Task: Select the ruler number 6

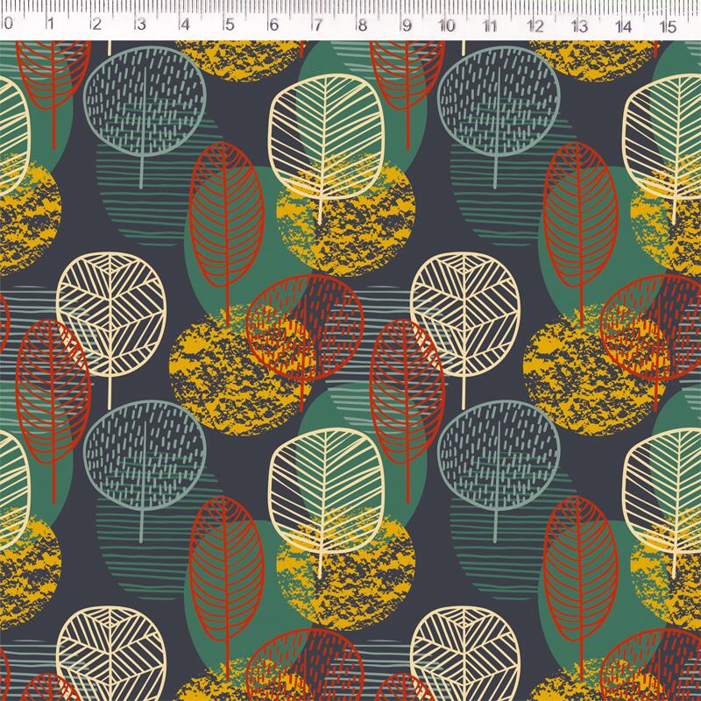Action: tap(274, 25)
